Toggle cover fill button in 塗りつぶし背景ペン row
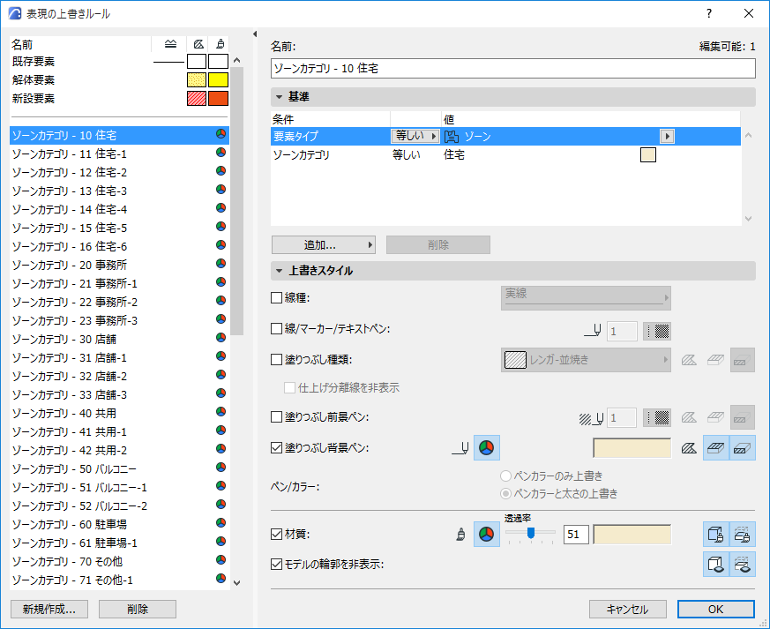 pyautogui.click(x=716, y=448)
